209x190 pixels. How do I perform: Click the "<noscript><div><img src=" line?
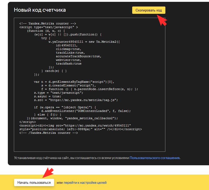coord(75,126)
